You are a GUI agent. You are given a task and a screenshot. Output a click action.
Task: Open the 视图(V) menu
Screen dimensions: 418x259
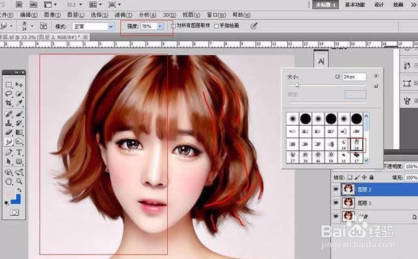191,15
